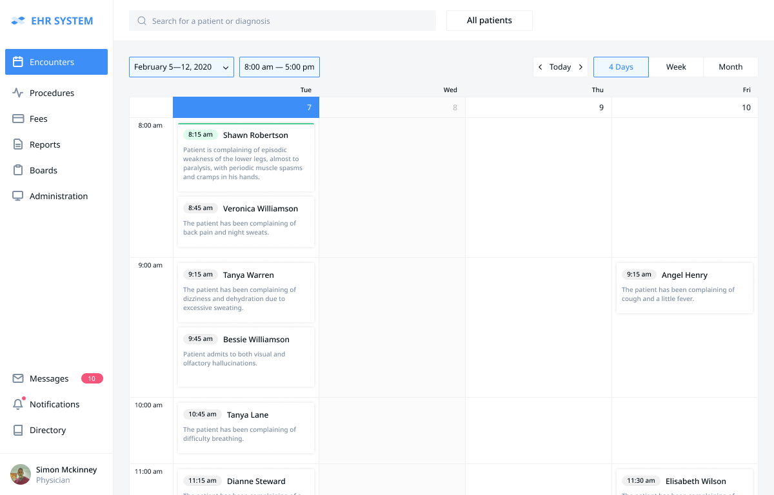774x495 pixels.
Task: Click the Physician role text under Simon Mckinney
Action: [x=53, y=480]
